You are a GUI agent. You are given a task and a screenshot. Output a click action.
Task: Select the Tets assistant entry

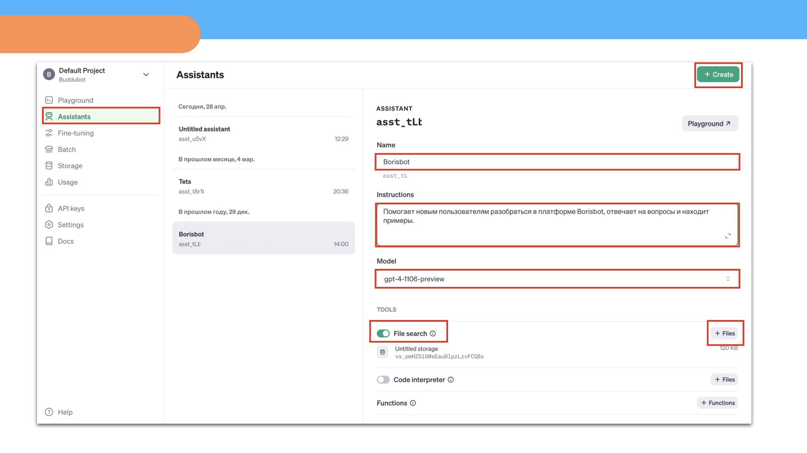[264, 186]
